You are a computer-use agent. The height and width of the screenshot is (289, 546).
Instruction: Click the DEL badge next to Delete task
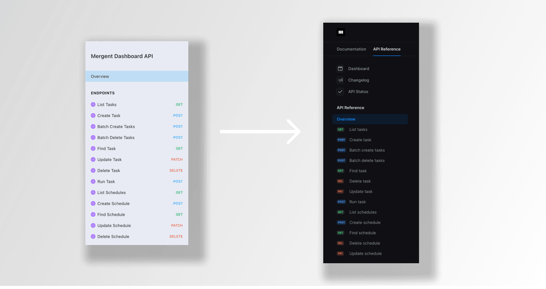point(340,181)
